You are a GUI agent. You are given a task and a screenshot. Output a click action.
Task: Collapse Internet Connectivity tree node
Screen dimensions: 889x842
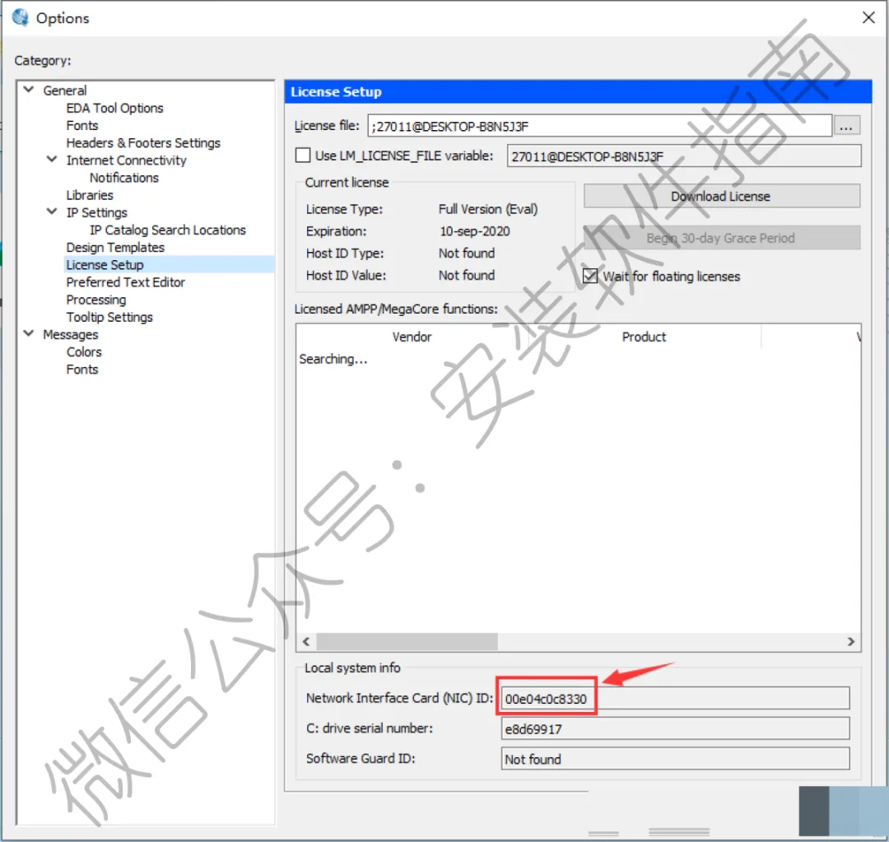pos(52,160)
